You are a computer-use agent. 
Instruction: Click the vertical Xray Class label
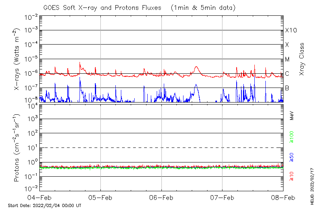pos(302,59)
